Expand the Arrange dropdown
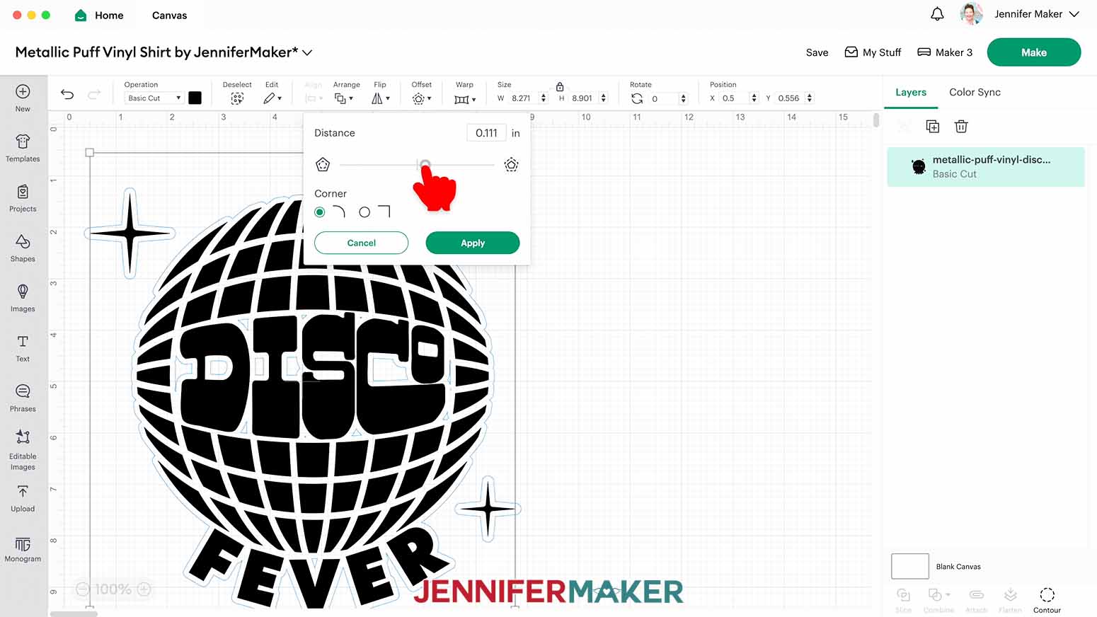This screenshot has height=617, width=1097. pos(344,98)
